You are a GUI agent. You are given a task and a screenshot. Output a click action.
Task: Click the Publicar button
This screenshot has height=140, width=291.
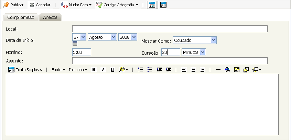click(x=13, y=5)
